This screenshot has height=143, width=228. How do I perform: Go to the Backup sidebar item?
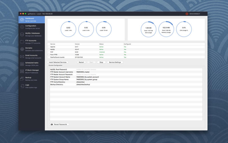point(28,78)
